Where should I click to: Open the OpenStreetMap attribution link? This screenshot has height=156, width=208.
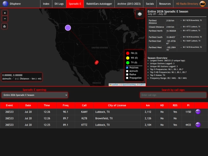129,85
